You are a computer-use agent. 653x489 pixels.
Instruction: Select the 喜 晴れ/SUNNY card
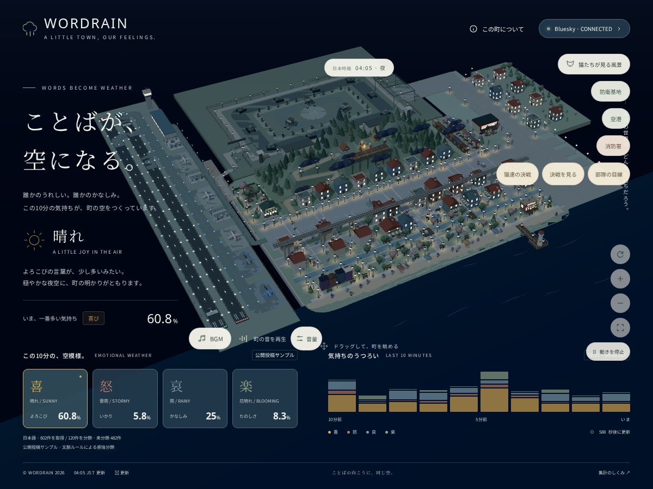[x=55, y=398]
